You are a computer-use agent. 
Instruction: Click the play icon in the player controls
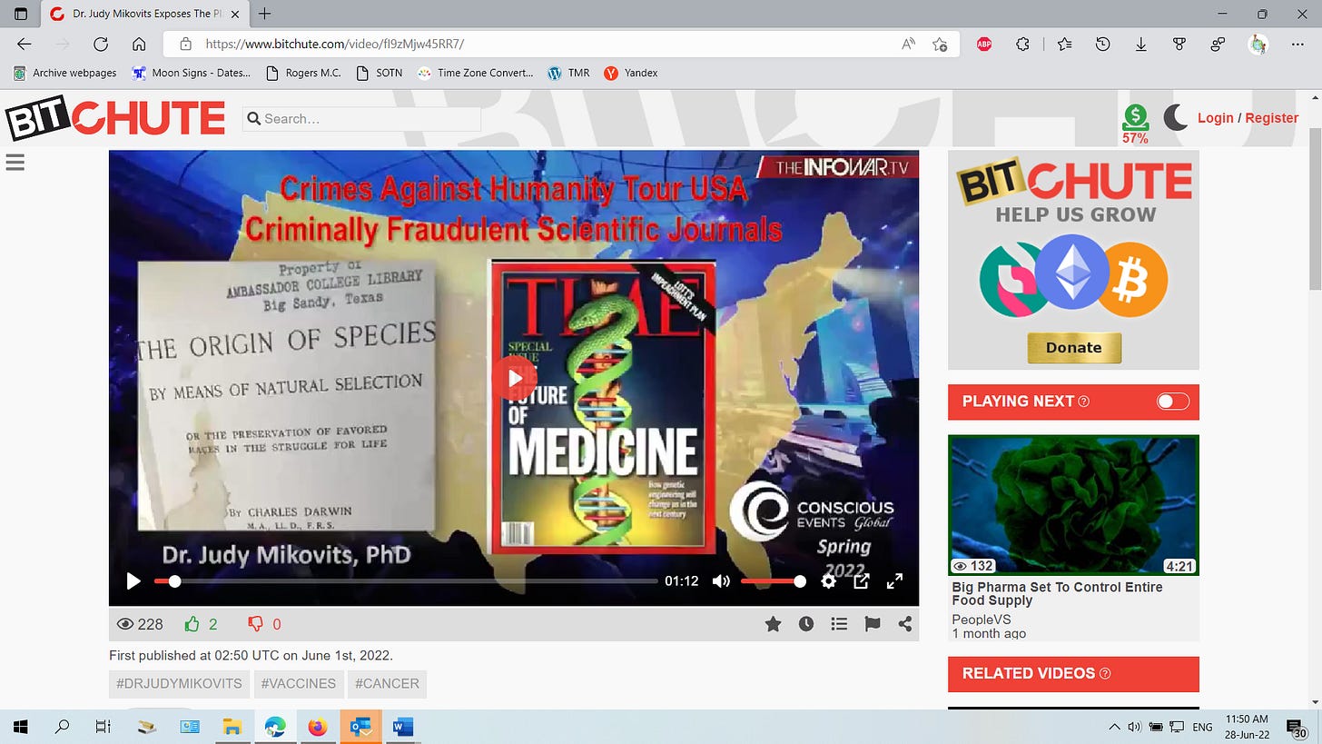pyautogui.click(x=133, y=581)
